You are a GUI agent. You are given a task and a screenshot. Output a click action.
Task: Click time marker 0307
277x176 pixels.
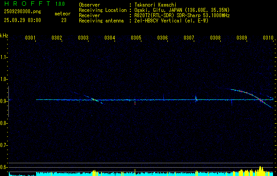coord(189,38)
